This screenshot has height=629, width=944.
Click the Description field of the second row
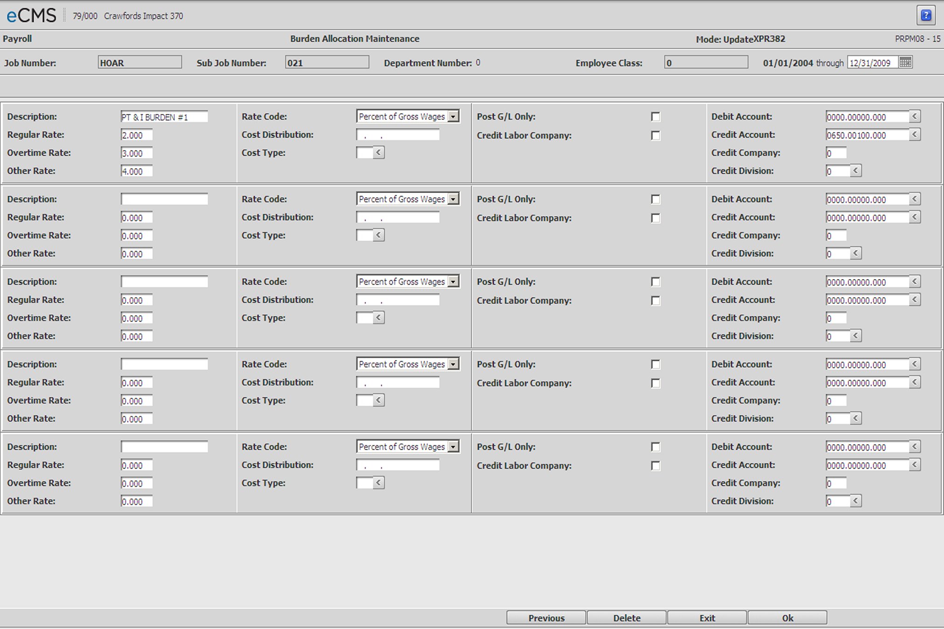click(x=164, y=199)
